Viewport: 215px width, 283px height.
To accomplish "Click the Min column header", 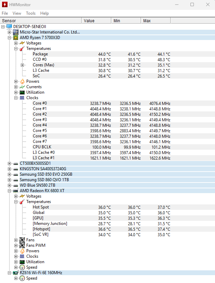I will pos(126,21).
